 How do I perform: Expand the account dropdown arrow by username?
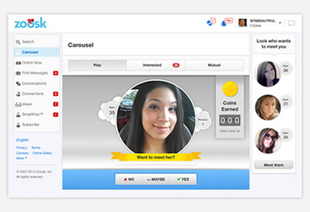[x=280, y=23]
